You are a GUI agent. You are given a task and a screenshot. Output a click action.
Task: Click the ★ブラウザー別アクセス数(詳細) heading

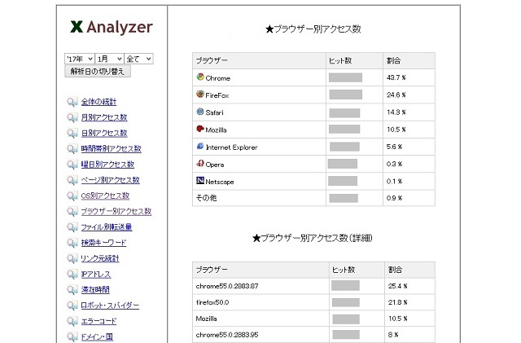coord(313,238)
